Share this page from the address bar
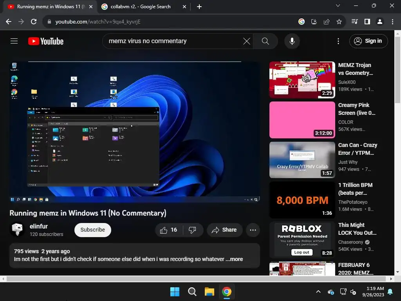401x301 pixels. click(327, 22)
